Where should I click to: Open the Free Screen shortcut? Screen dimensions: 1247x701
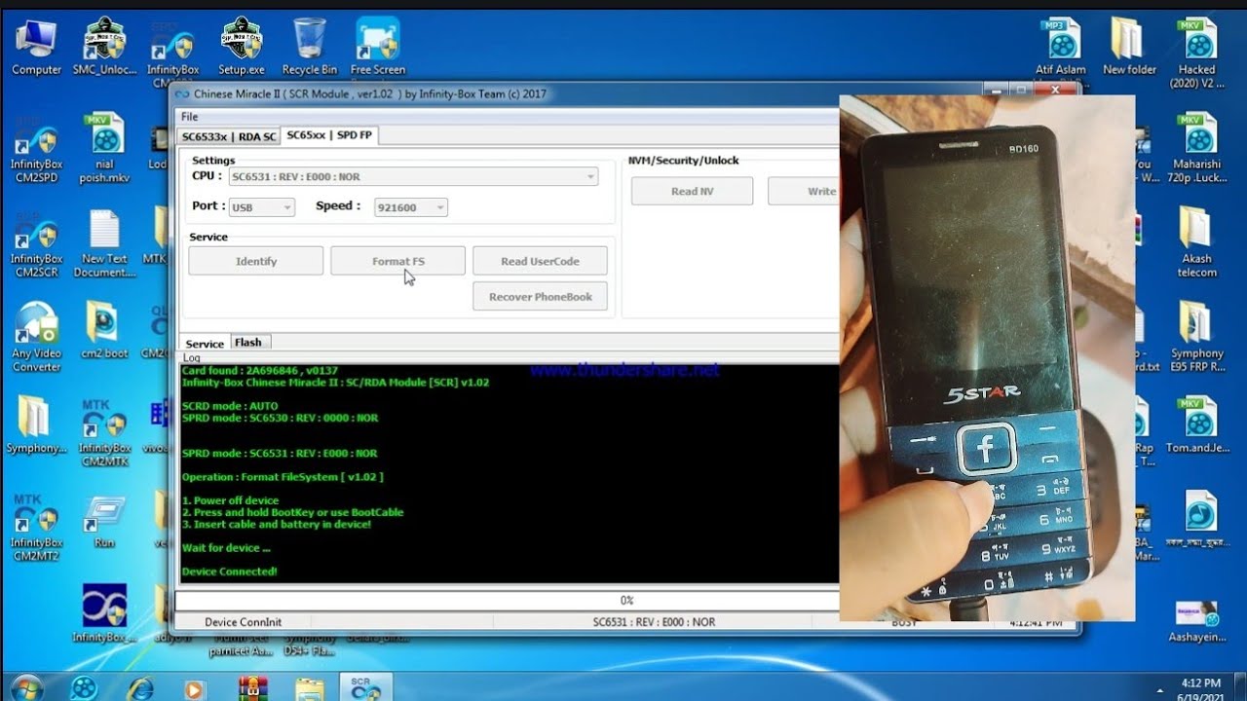[377, 47]
